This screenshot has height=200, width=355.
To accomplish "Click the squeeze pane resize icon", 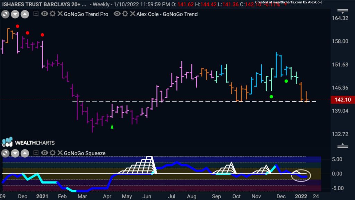I will click(5, 153).
